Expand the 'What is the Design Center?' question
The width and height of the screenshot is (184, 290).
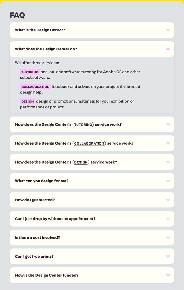[x=92, y=30]
